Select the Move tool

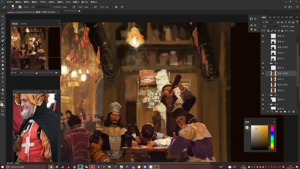[3, 16]
